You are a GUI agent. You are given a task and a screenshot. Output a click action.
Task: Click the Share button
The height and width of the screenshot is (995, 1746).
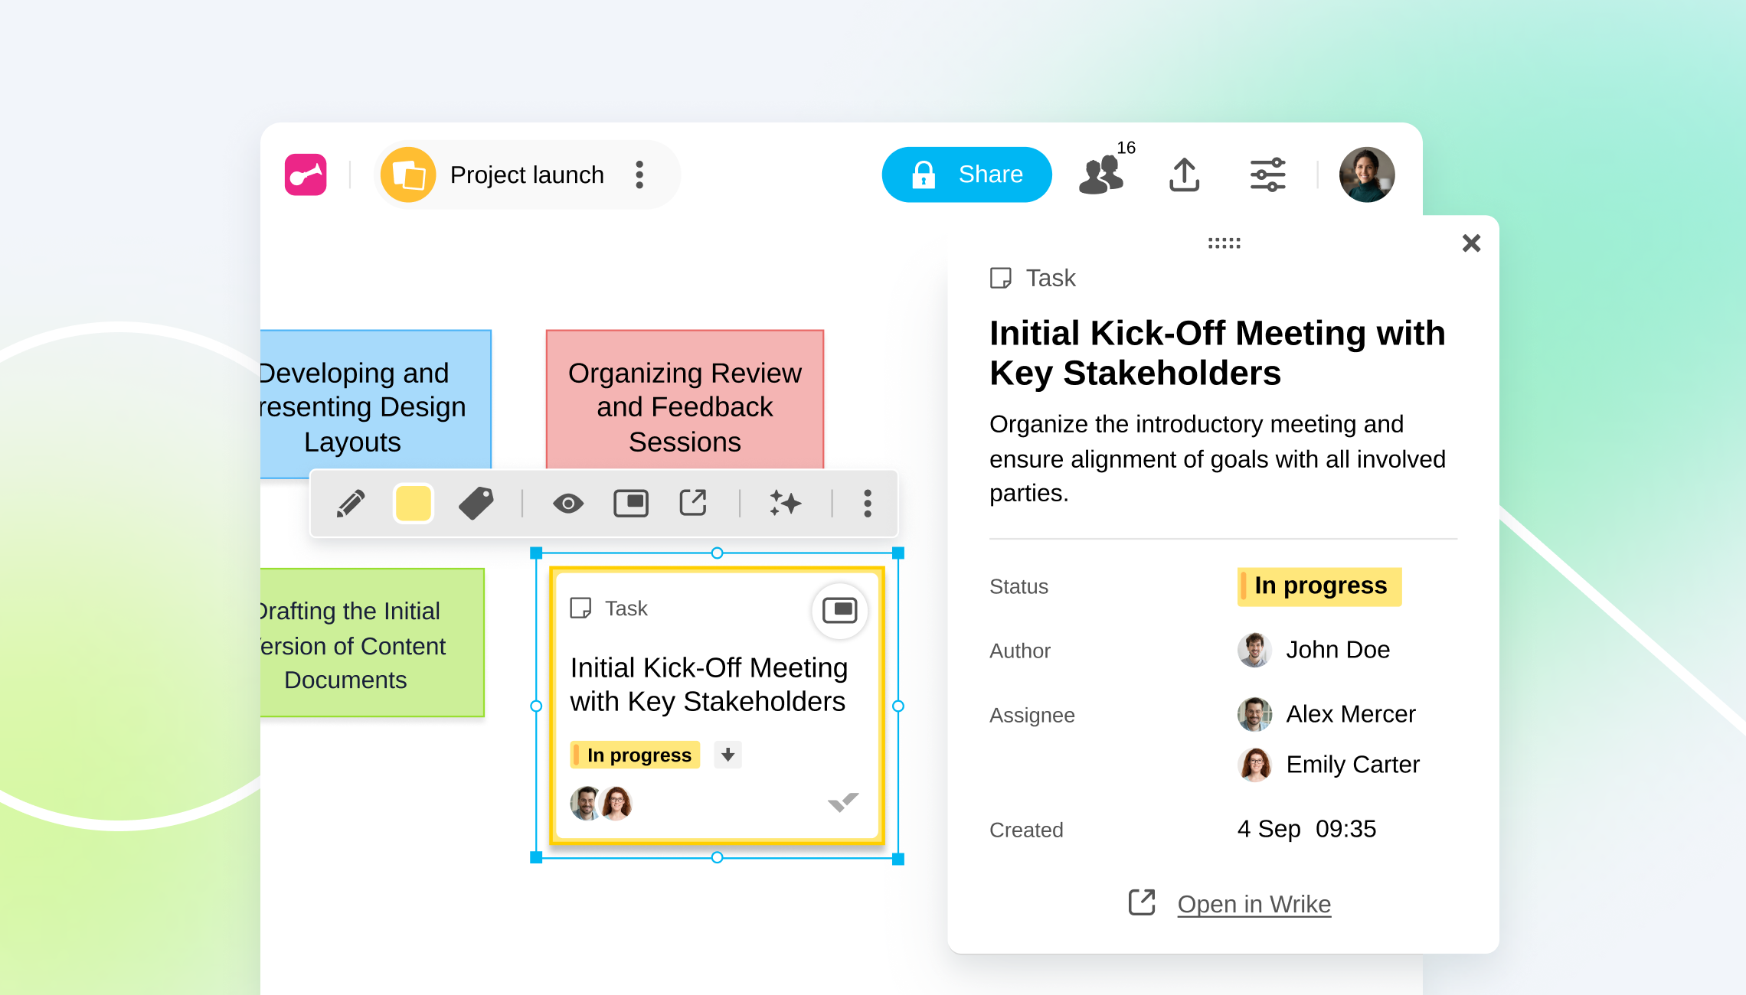(966, 175)
